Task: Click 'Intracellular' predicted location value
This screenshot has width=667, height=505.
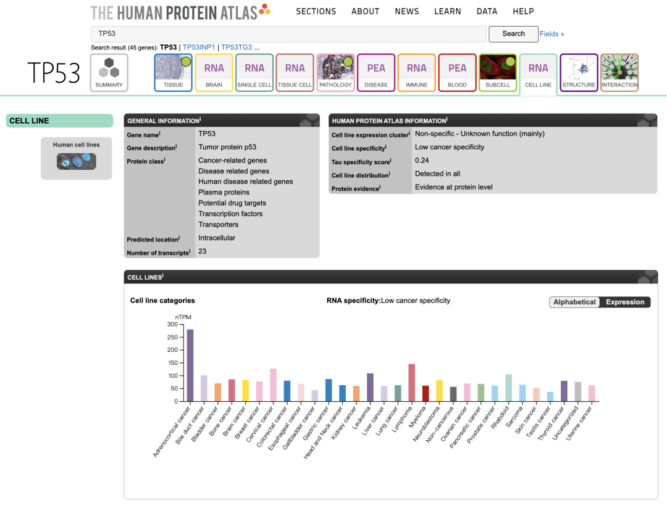Action: [217, 238]
